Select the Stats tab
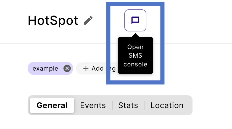The width and height of the screenshot is (232, 129). pyautogui.click(x=128, y=105)
